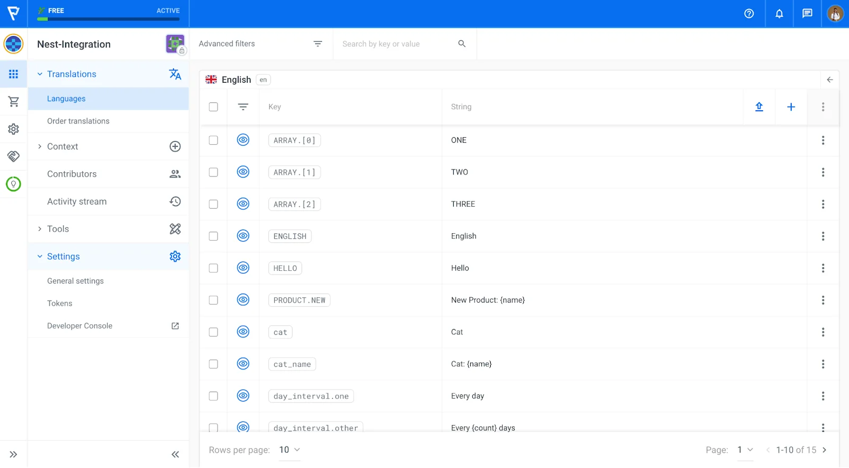Click back arrow in English panel
This screenshot has width=849, height=468.
point(829,80)
